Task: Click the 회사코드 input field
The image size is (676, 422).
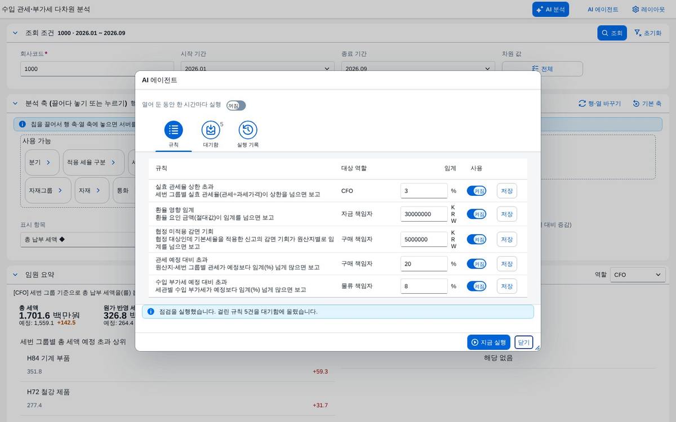Action: [97, 69]
